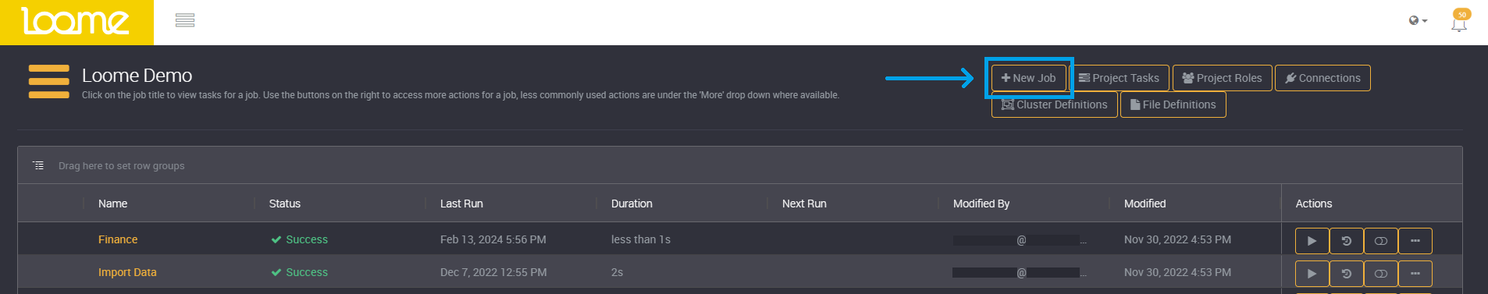Click the Actions column header

[1314, 204]
